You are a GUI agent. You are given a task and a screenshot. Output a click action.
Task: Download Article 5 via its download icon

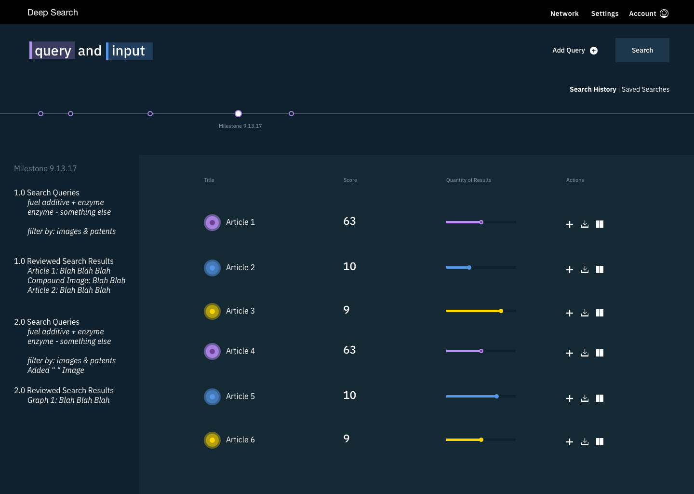click(585, 398)
